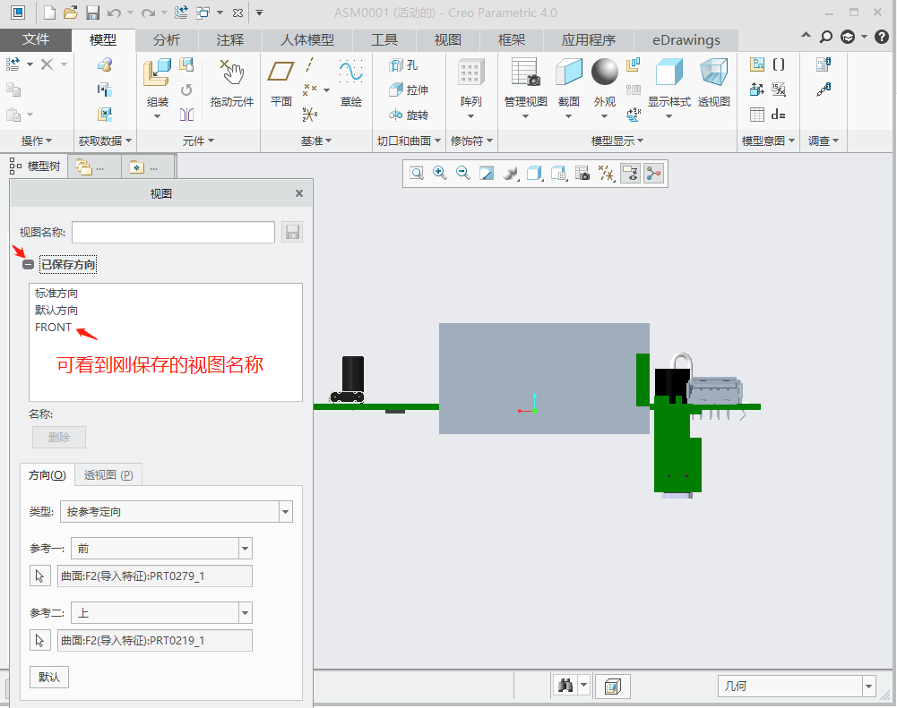
Task: Click the 拉伸 (Extrude) tool
Action: [408, 90]
